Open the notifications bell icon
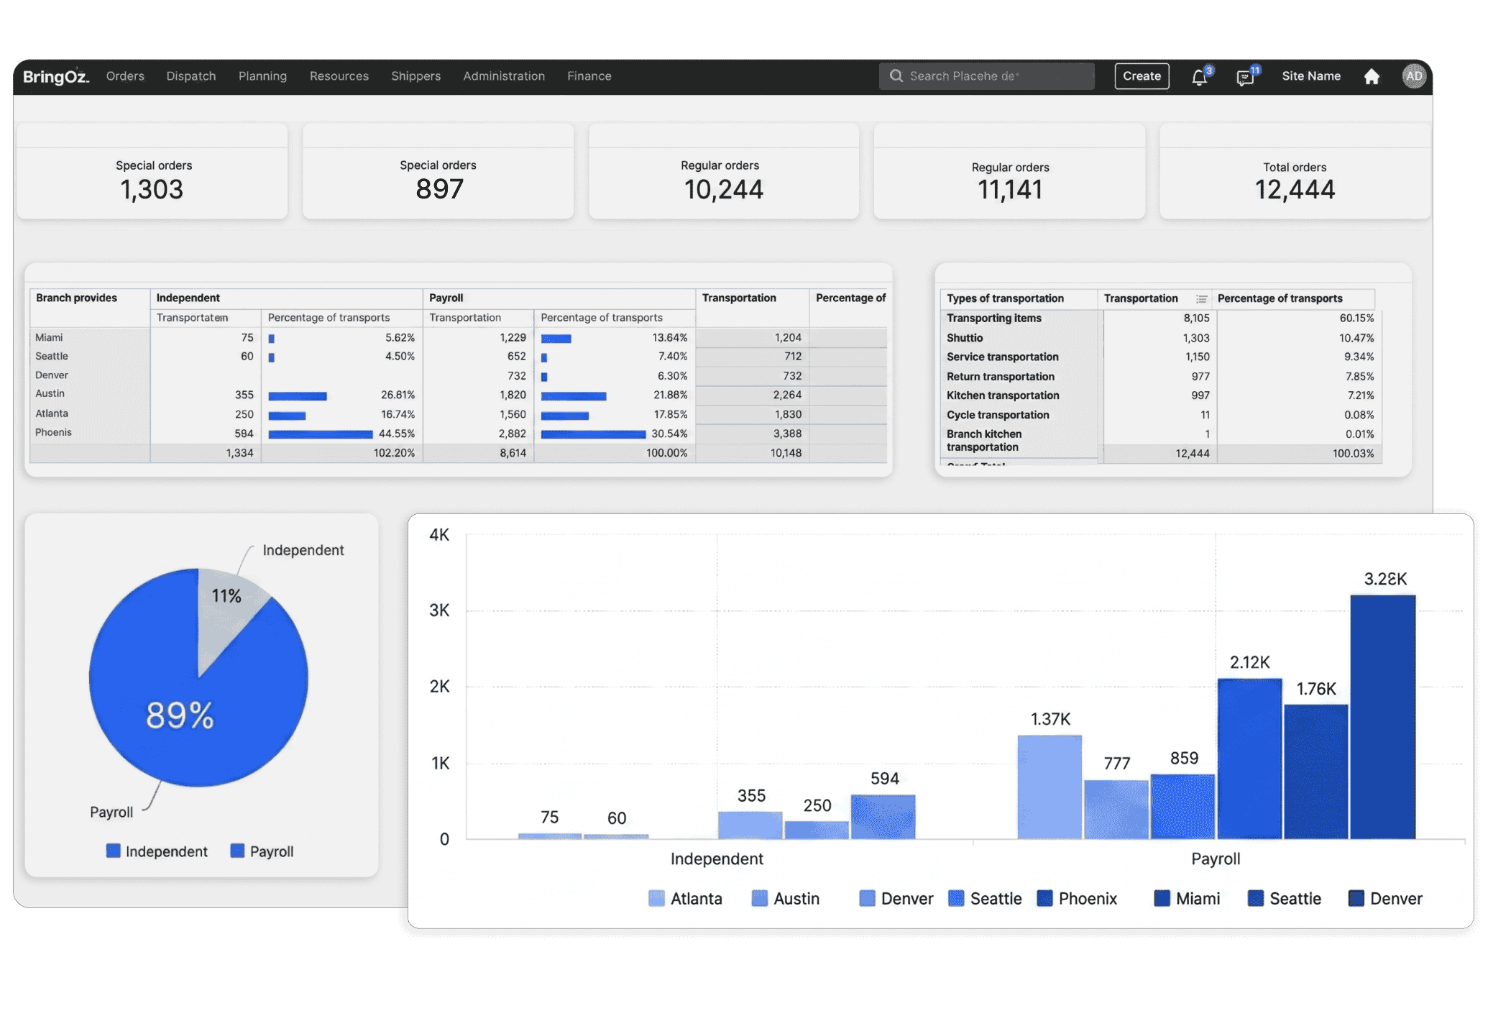The height and width of the screenshot is (1016, 1488). click(x=1199, y=76)
